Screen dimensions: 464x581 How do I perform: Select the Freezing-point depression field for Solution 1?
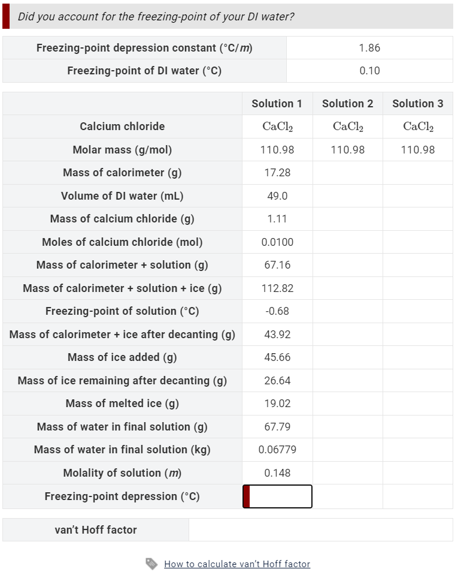[278, 496]
